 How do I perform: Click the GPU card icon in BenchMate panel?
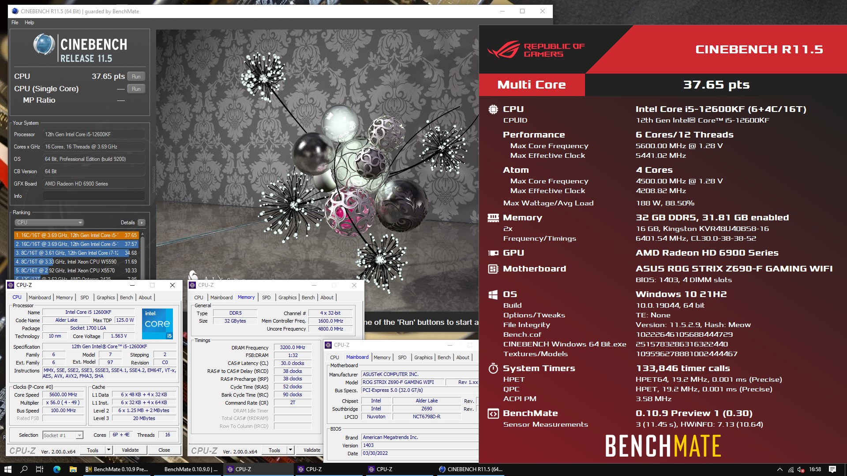[x=493, y=253]
